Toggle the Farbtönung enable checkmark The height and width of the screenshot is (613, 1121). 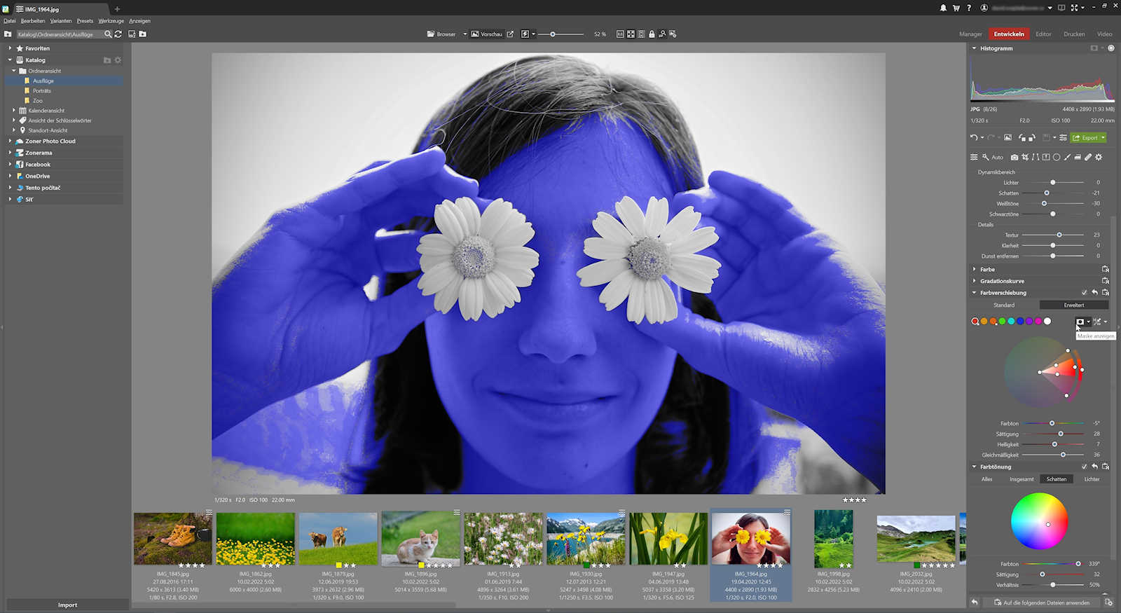click(x=1085, y=467)
